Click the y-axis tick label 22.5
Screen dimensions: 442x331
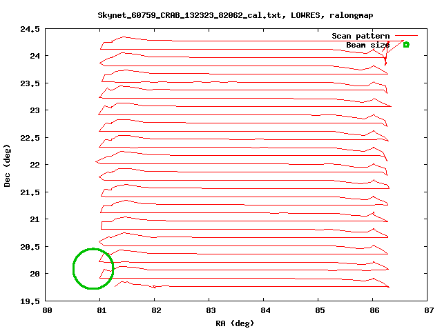pos(30,138)
